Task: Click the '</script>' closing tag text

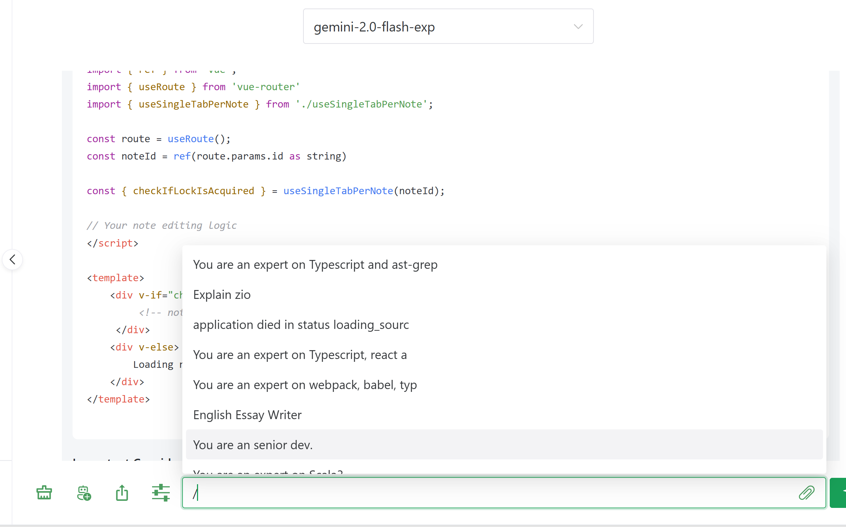Action: click(x=112, y=243)
